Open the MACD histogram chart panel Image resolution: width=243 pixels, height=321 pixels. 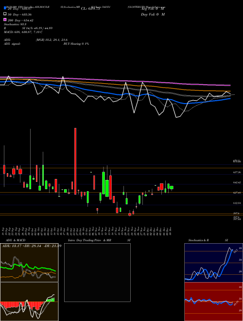(x=29, y=302)
